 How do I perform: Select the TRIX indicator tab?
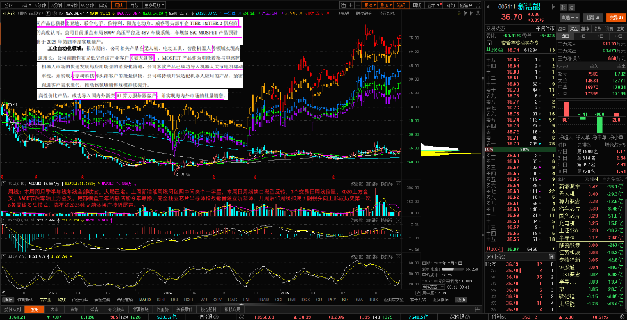click(374, 300)
